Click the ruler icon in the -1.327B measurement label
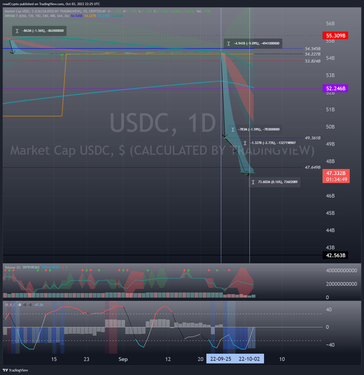This screenshot has width=364, height=375. click(245, 143)
